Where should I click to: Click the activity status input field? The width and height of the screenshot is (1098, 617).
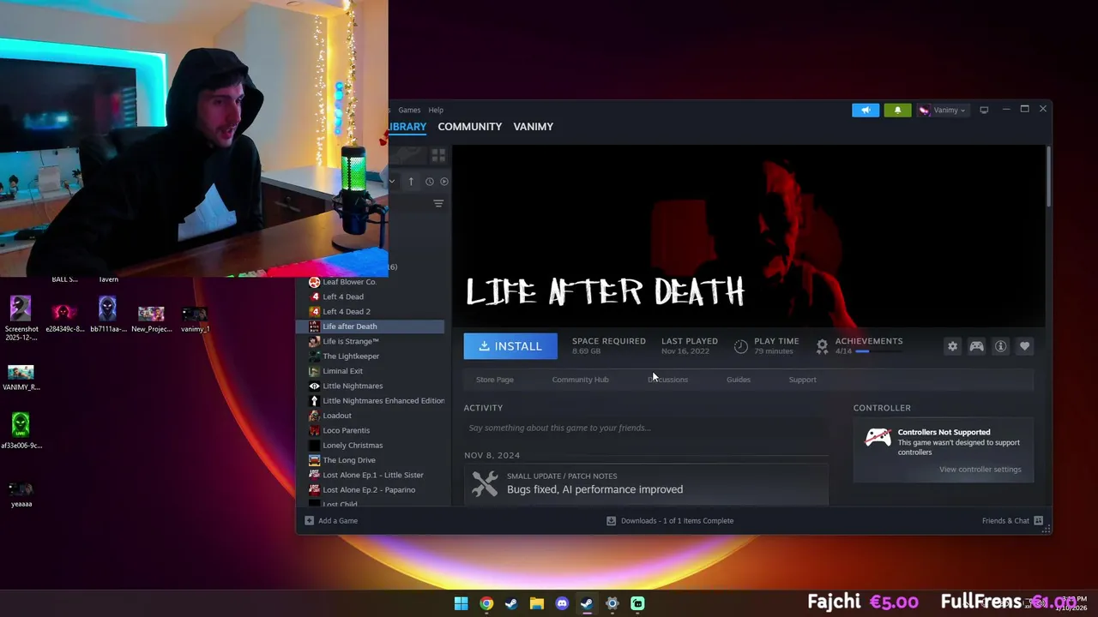(x=646, y=428)
